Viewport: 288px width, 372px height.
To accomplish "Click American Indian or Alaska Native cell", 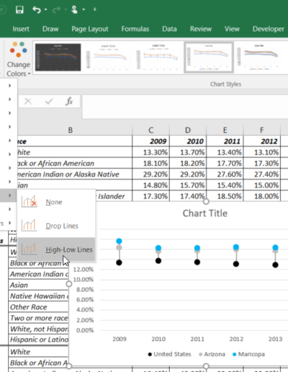I will (x=75, y=174).
